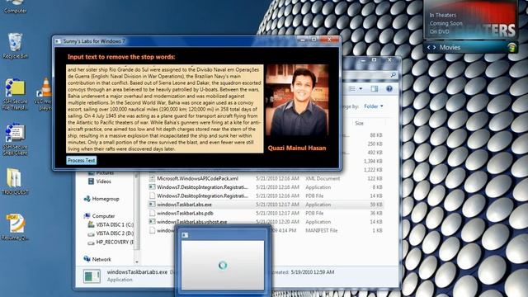Click the green logo icon in Movies gadget
This screenshot has width=528, height=297.
click(511, 47)
